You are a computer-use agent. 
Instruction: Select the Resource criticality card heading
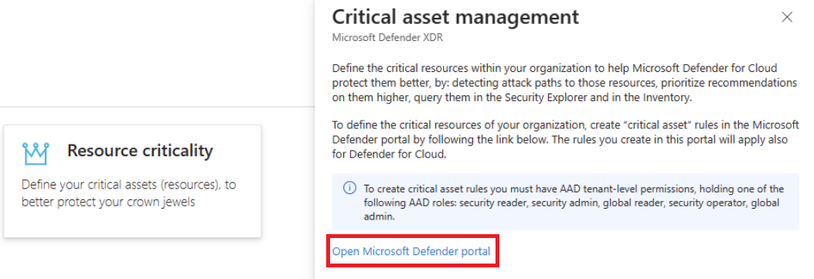[140, 151]
